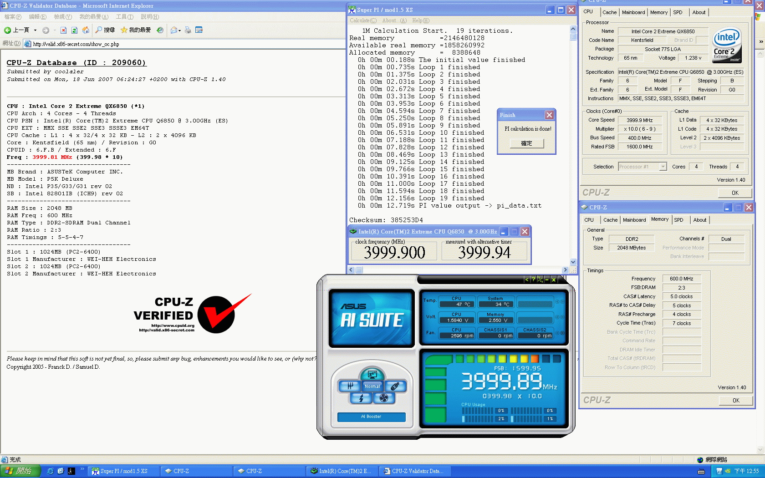This screenshot has width=765, height=478.
Task: Close the Finish dialog with its X
Action: [550, 115]
